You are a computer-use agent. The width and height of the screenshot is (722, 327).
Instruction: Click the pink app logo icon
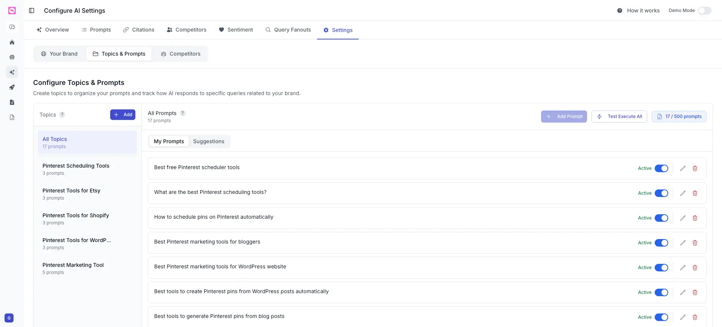pyautogui.click(x=12, y=11)
